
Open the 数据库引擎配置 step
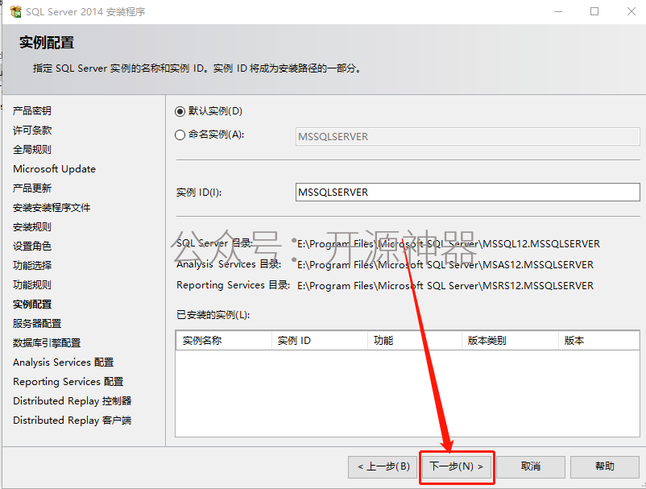pyautogui.click(x=47, y=343)
